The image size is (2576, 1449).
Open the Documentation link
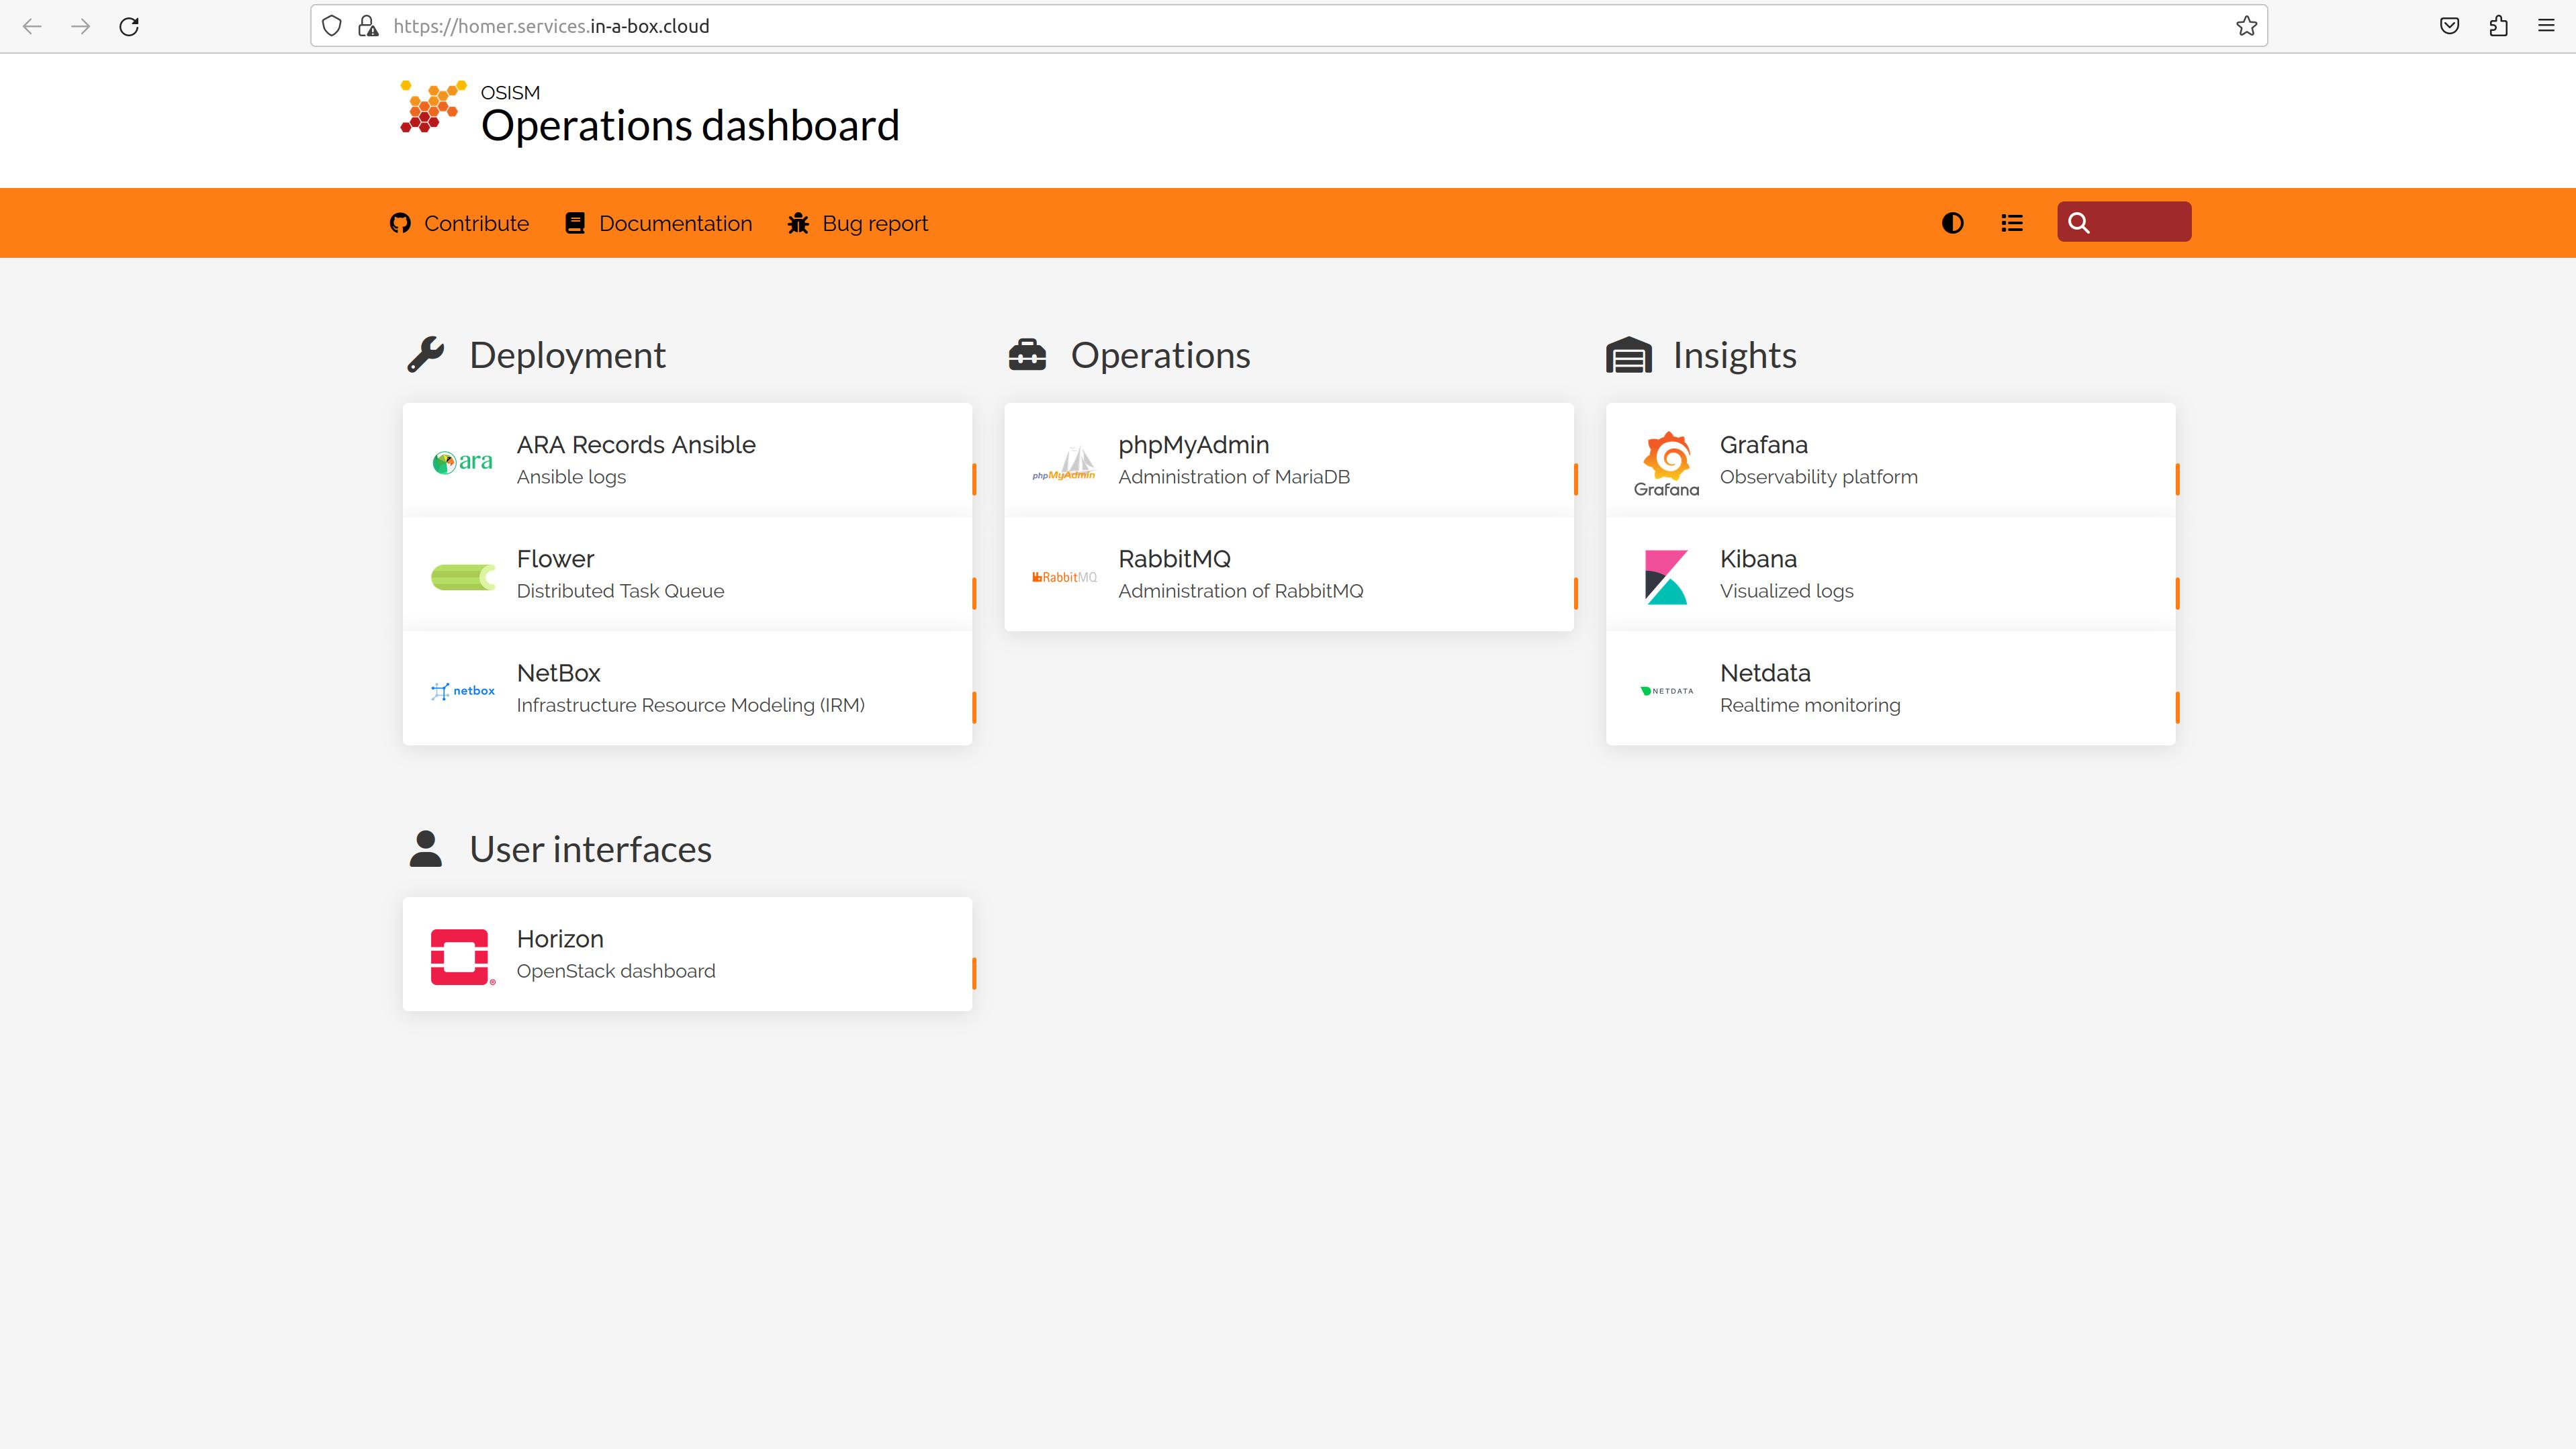point(658,223)
